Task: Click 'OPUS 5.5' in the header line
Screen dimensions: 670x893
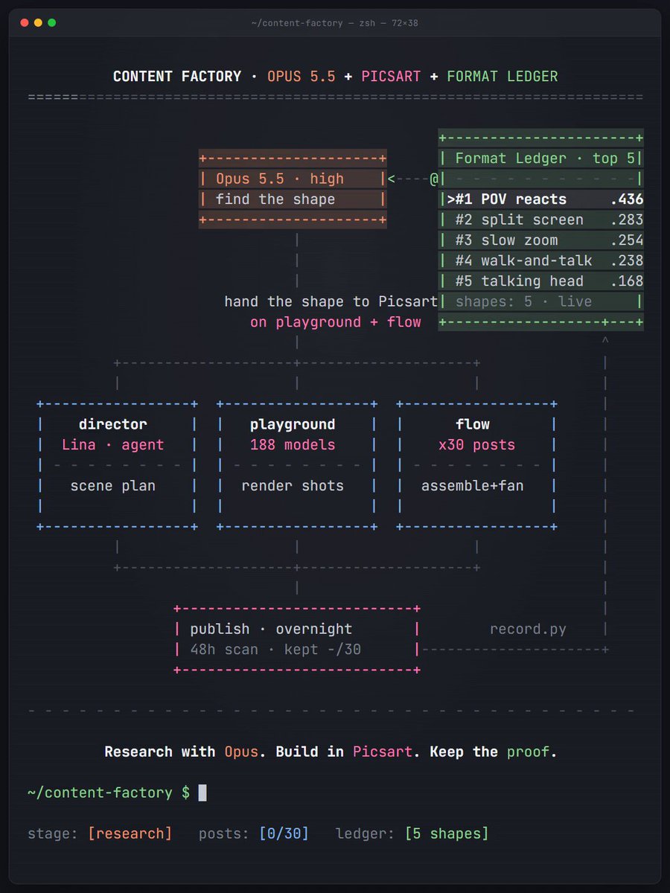Action: [x=301, y=77]
